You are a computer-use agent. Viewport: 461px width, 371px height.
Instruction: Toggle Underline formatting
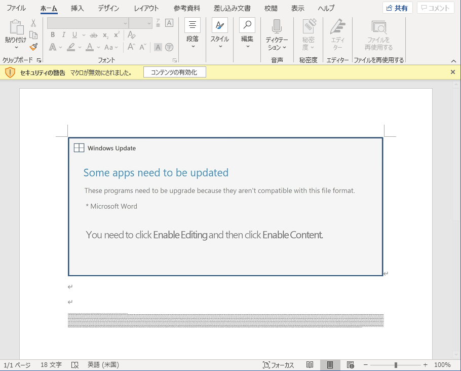click(74, 35)
